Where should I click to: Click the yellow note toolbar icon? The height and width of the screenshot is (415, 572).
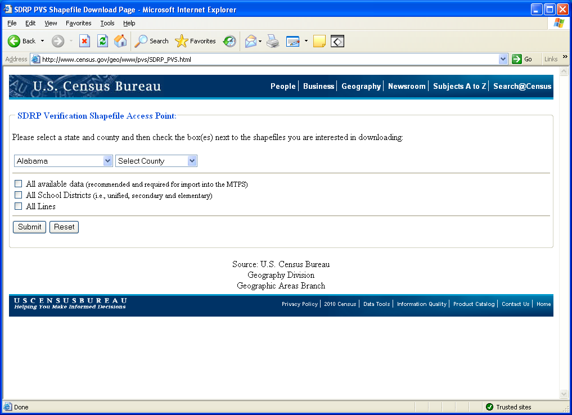click(x=319, y=41)
